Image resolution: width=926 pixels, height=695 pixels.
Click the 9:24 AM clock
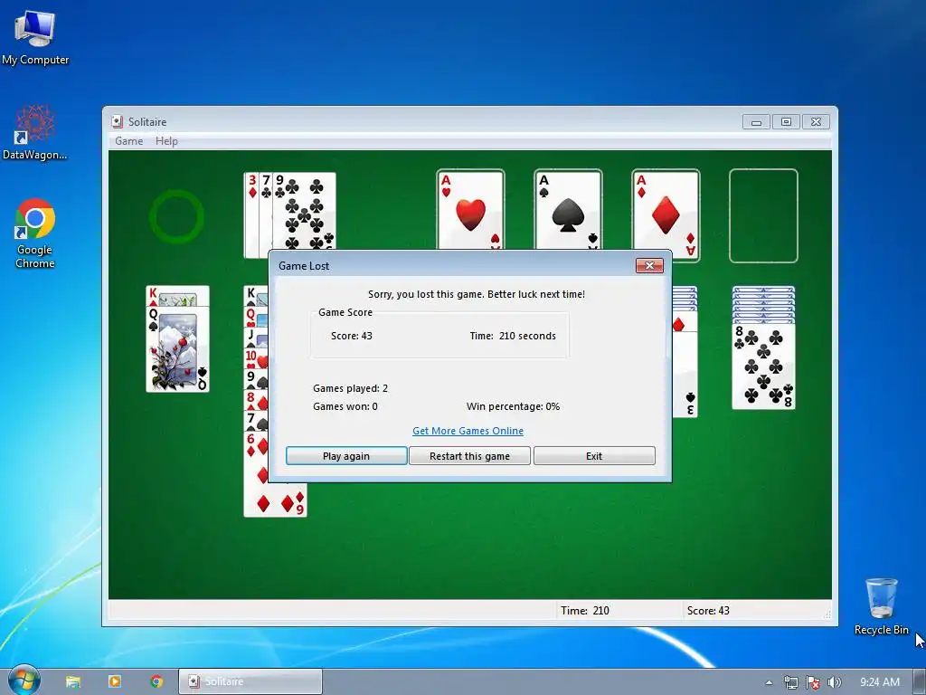[879, 682]
